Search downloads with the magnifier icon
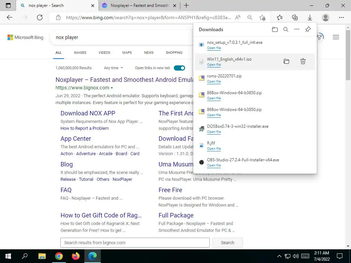Screen dimensions: 351x263 point(286,29)
